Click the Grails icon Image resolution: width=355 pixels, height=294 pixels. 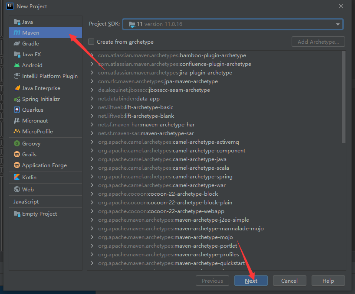17,154
